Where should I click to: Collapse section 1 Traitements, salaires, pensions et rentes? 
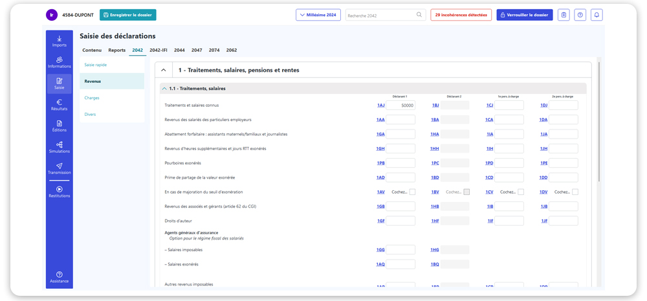164,70
